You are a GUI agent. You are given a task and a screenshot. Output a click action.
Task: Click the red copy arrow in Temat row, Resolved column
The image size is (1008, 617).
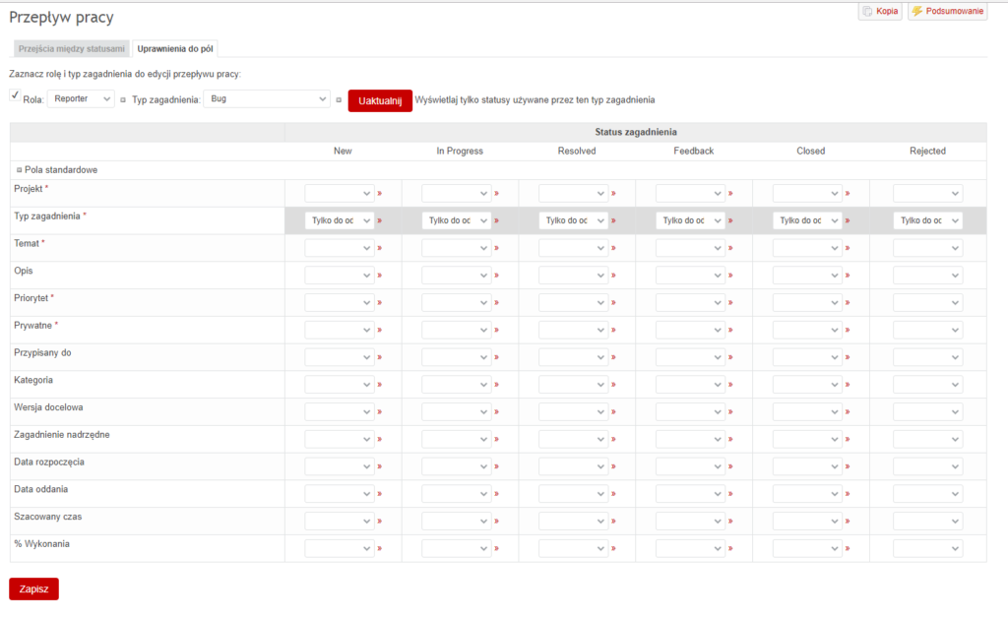(613, 248)
